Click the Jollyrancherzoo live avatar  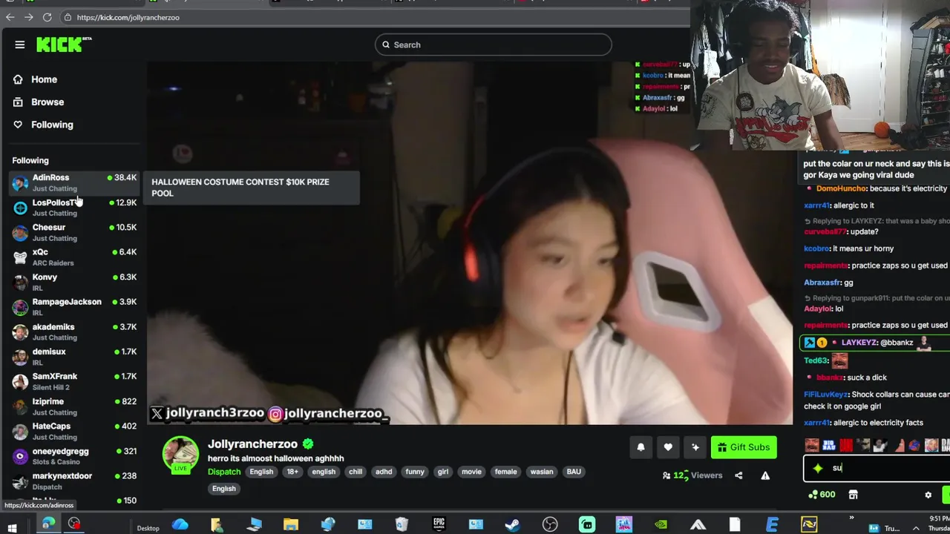click(x=180, y=455)
